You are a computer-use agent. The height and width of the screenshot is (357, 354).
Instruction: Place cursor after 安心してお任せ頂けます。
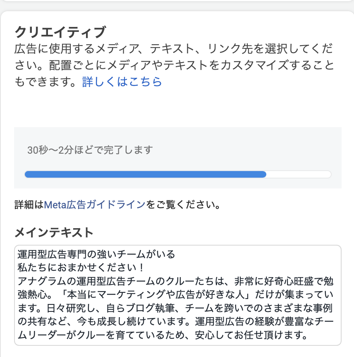pos(309,335)
